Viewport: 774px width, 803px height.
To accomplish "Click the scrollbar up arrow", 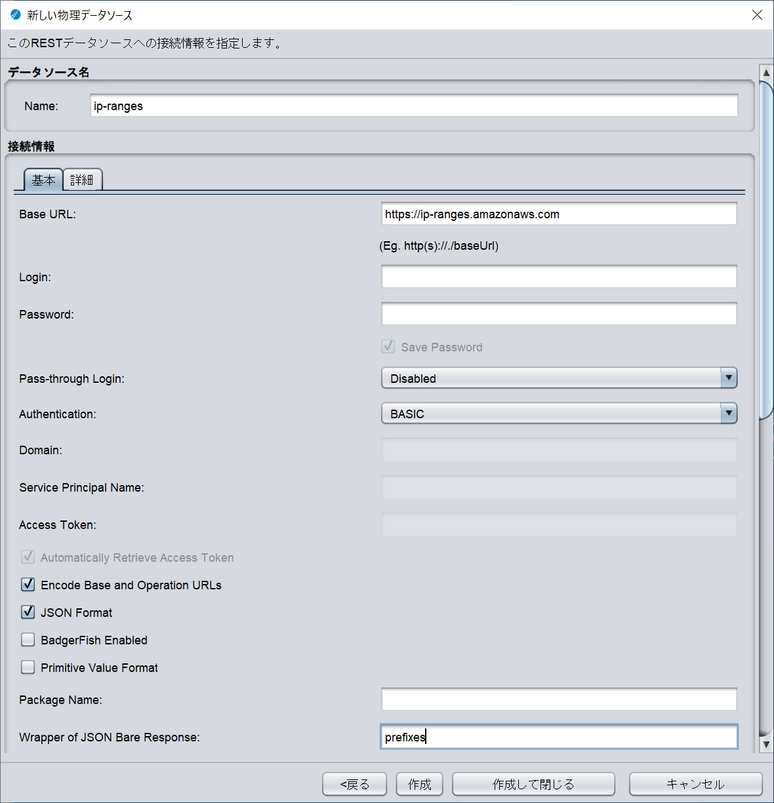I will pyautogui.click(x=765, y=72).
